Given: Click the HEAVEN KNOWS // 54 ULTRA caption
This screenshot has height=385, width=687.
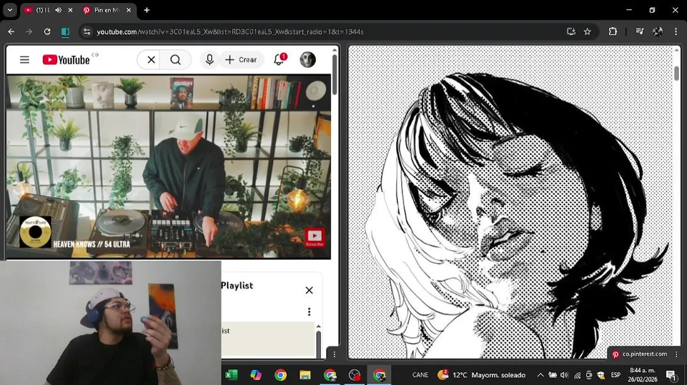Looking at the screenshot, I should [91, 244].
